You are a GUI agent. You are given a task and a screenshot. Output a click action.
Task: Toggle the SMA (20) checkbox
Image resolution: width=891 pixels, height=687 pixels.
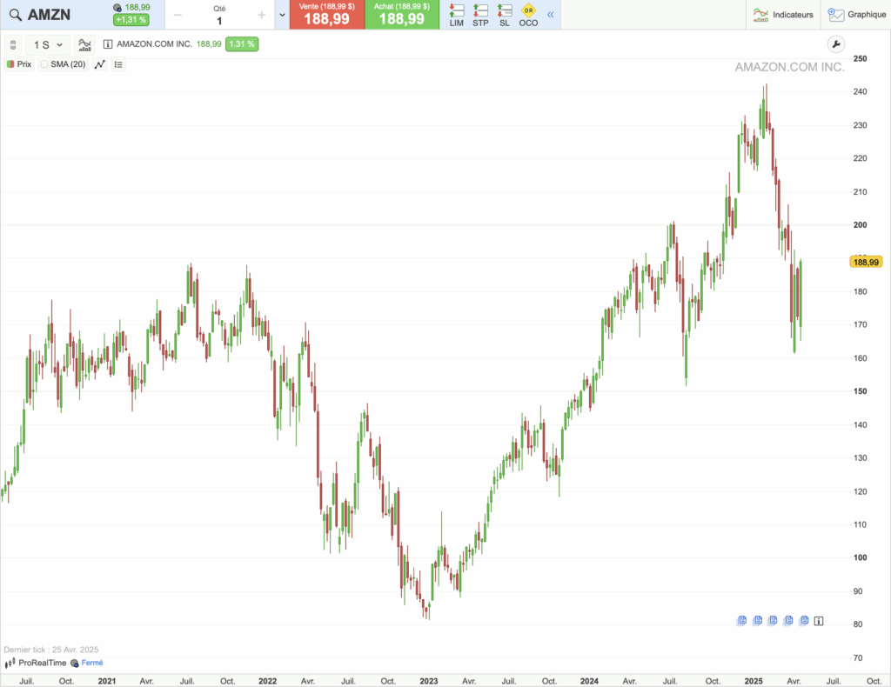click(x=44, y=64)
